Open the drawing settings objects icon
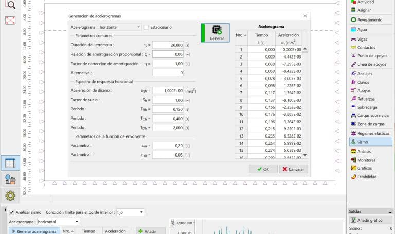This screenshot has height=234, width=395. tap(10, 180)
